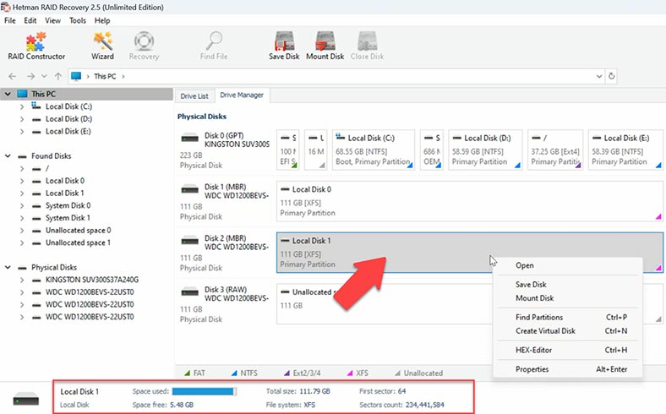Image resolution: width=666 pixels, height=414 pixels.
Task: Switch to the Drive Manager tab
Action: [x=242, y=95]
